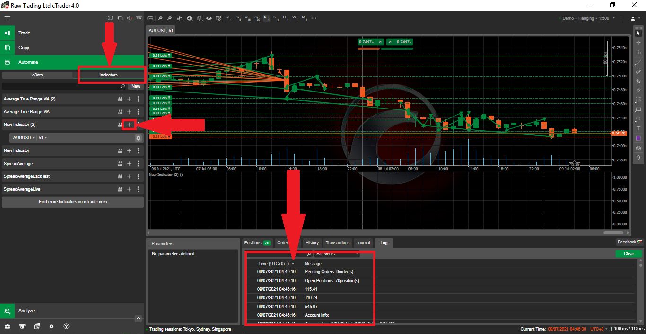Select the trend line drawing tool
The image size is (646, 334).
tap(638, 62)
